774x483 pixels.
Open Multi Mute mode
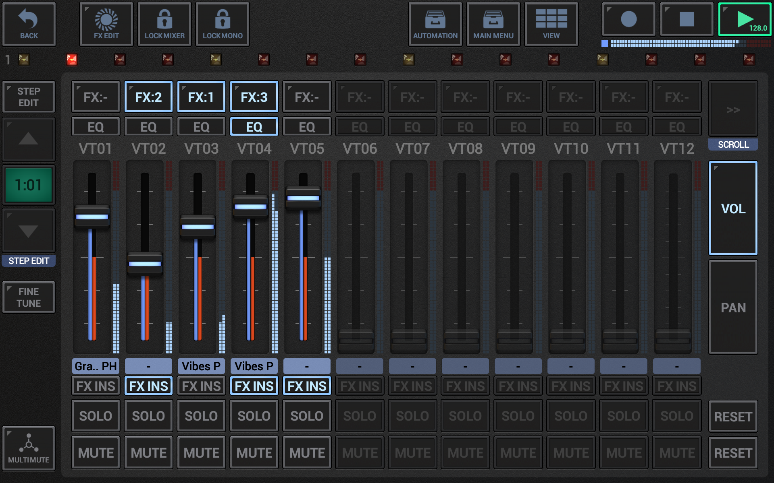28,448
